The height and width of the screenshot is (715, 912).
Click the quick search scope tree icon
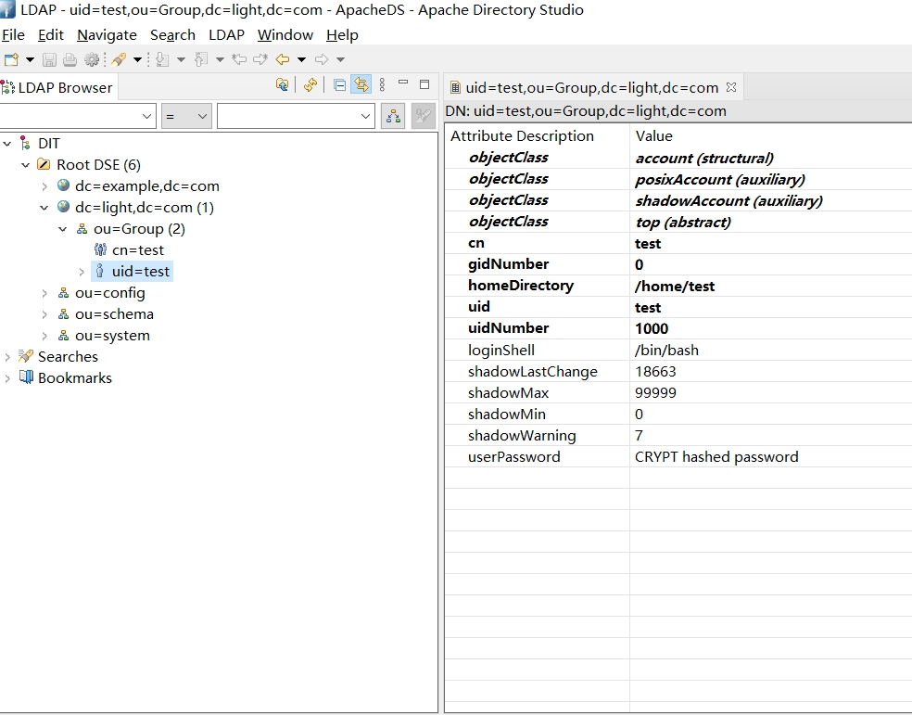pyautogui.click(x=393, y=116)
